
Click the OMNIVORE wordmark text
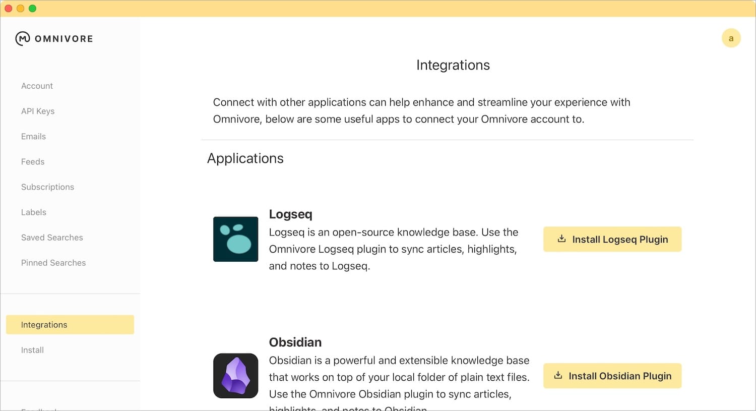pos(64,39)
